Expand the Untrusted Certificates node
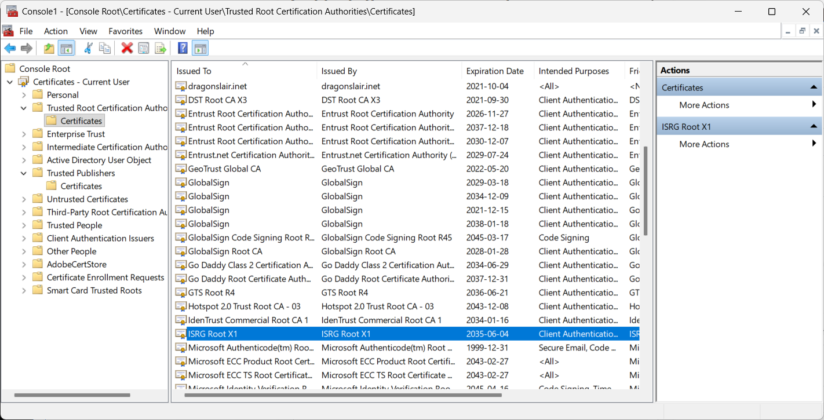 tap(24, 199)
